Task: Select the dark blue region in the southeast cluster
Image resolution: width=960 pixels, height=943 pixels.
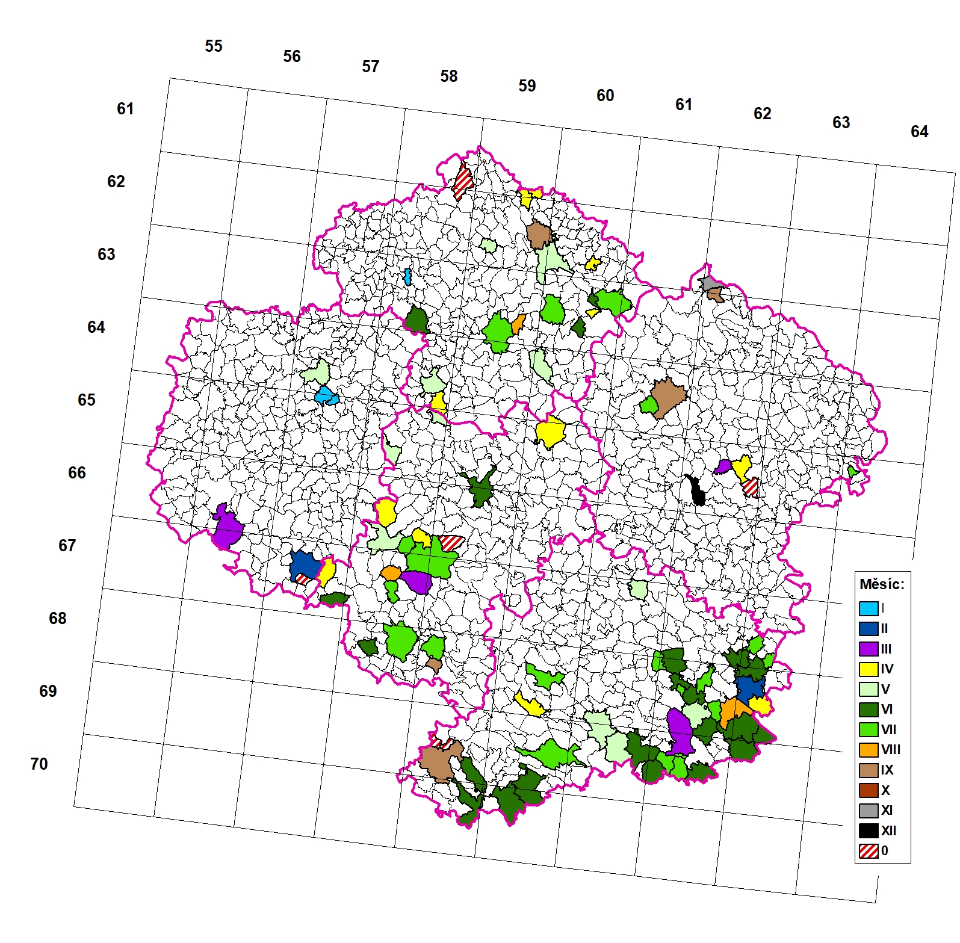Action: point(749,689)
